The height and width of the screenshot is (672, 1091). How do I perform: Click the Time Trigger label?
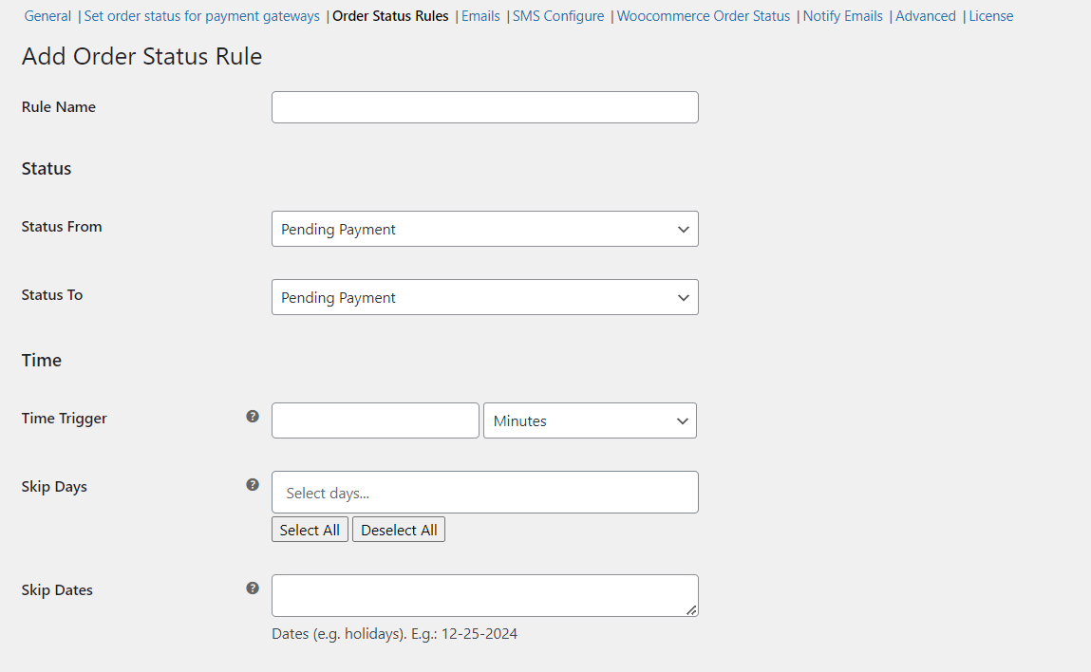[64, 418]
